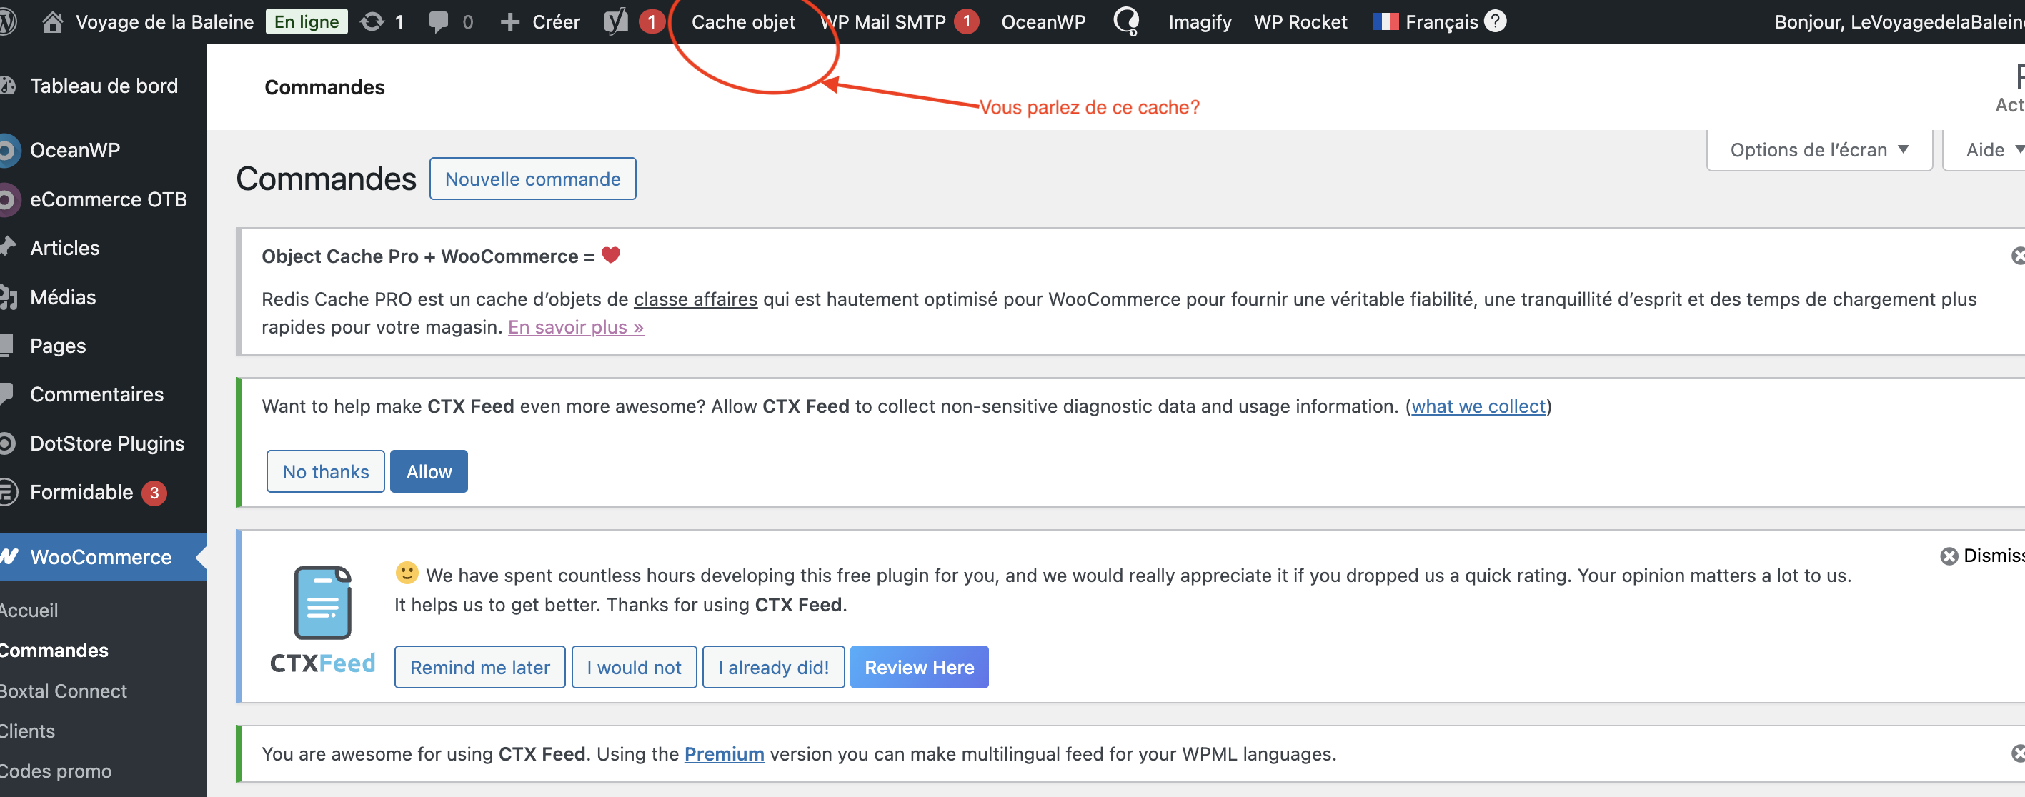Open Formidable in the sidebar
Image resolution: width=2025 pixels, height=797 pixels.
[x=81, y=492]
